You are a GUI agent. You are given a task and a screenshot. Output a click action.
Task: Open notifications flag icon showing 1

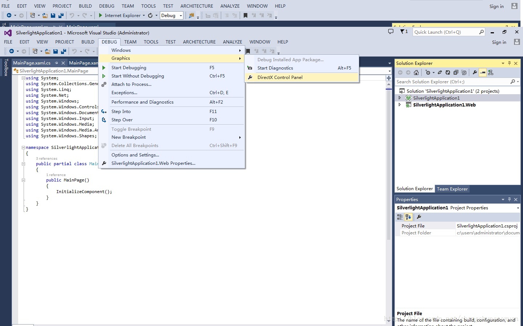tap(404, 32)
